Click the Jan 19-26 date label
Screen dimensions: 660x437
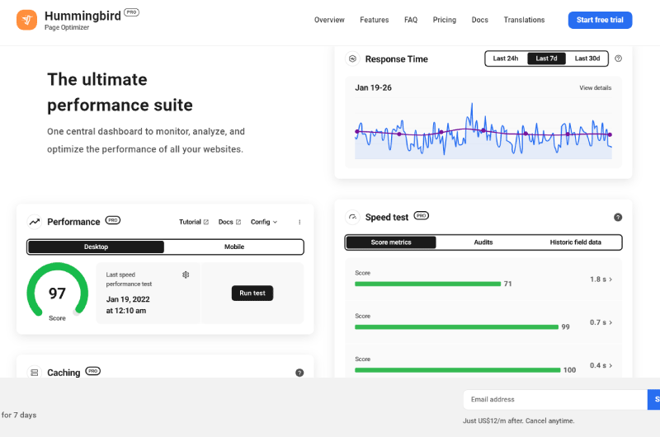click(x=374, y=88)
